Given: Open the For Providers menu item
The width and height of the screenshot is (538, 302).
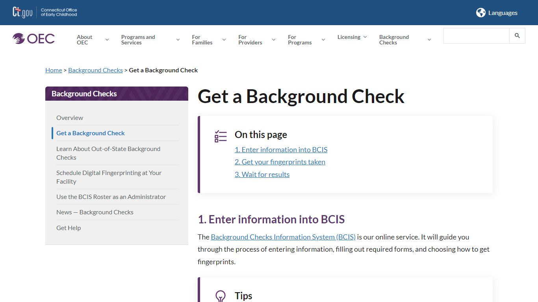Looking at the screenshot, I should 250,40.
